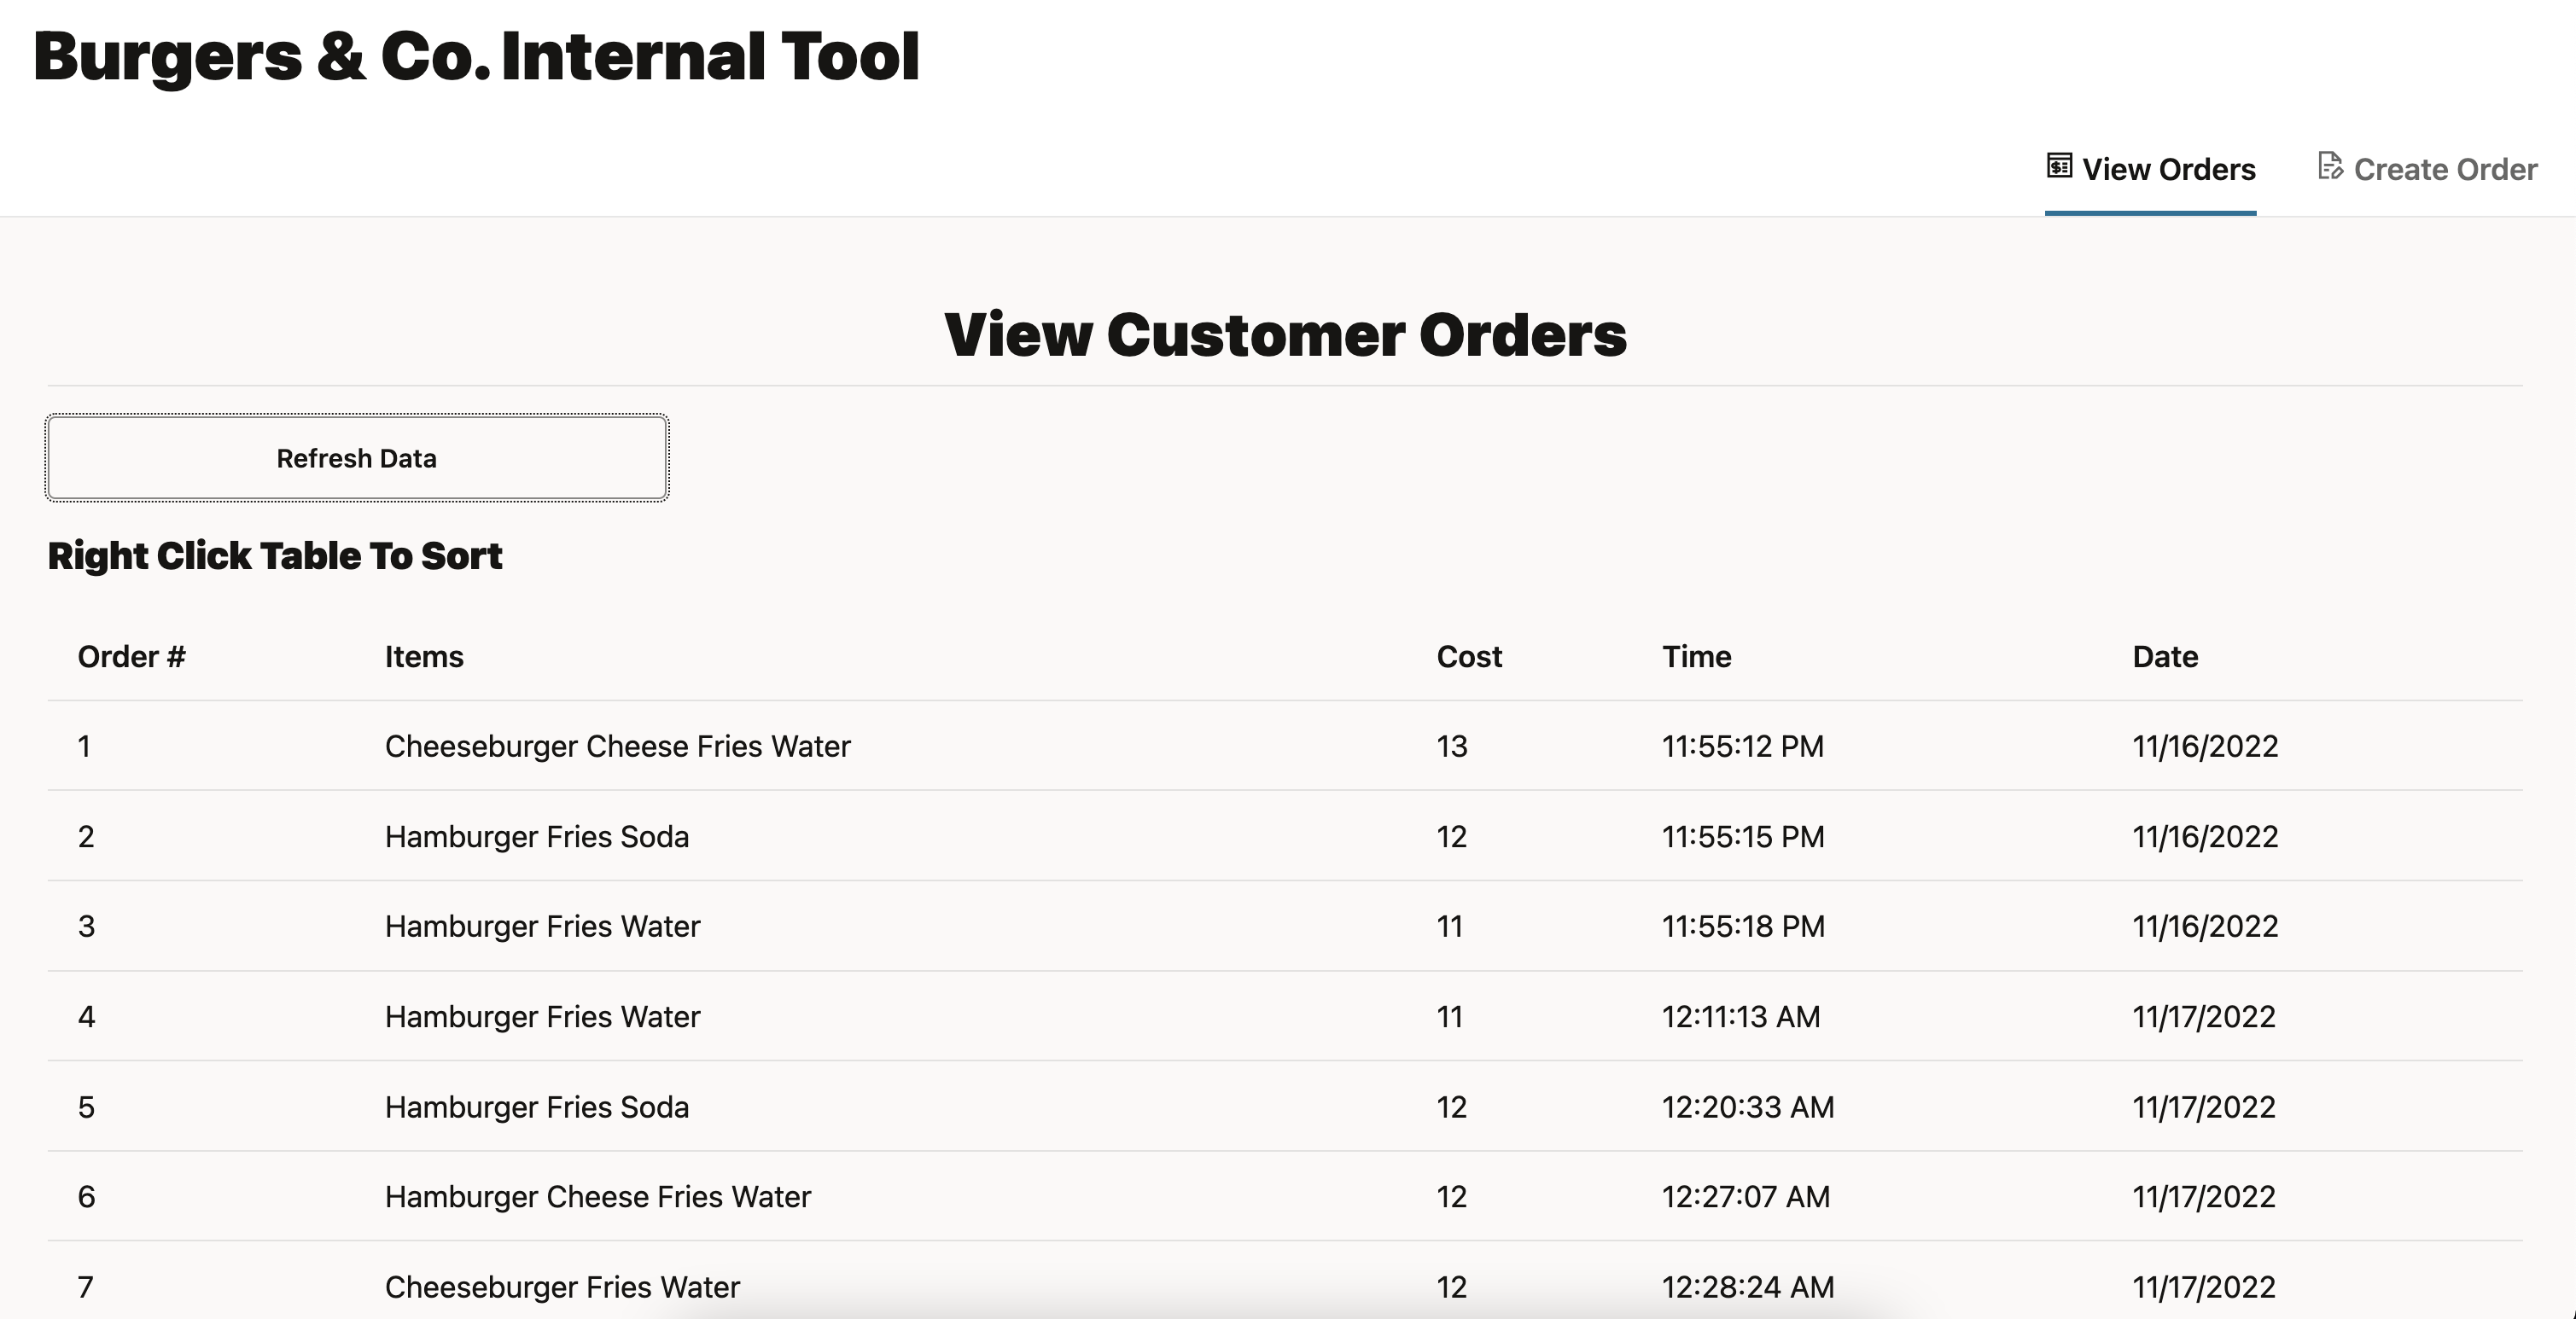The image size is (2576, 1319).
Task: Click order number 6 cell
Action: point(86,1197)
